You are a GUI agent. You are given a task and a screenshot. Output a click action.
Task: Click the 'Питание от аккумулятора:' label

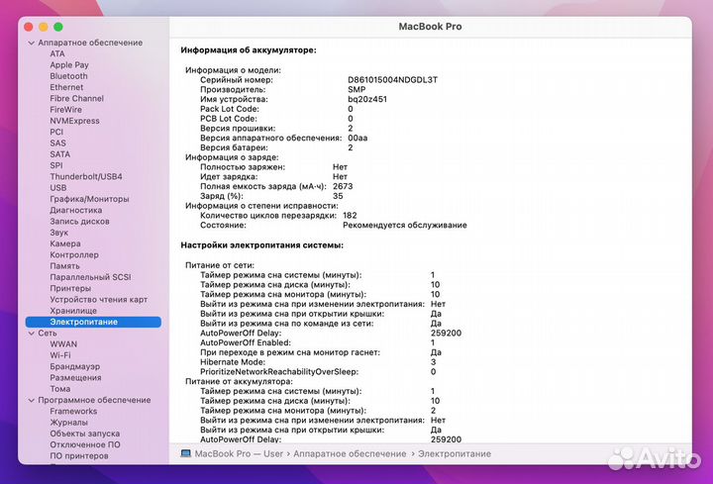tap(239, 382)
